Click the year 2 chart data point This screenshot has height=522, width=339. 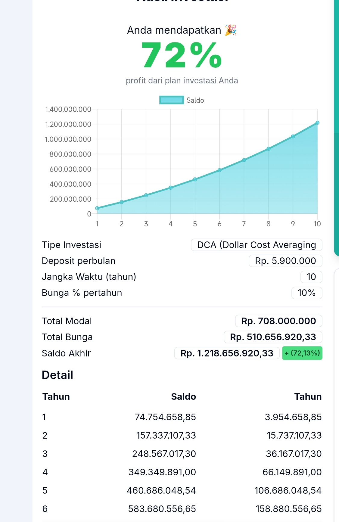[x=122, y=202]
